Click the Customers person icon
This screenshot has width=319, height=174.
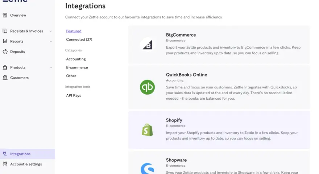point(5,78)
